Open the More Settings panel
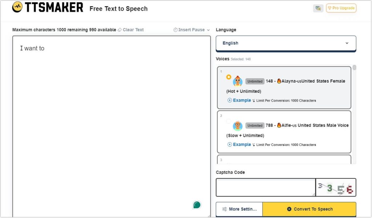The height and width of the screenshot is (218, 372). tap(239, 209)
